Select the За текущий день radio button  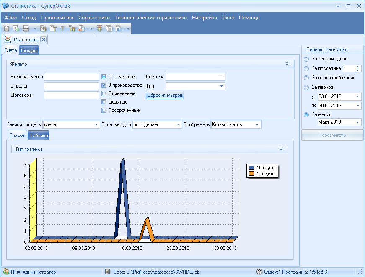(306, 59)
